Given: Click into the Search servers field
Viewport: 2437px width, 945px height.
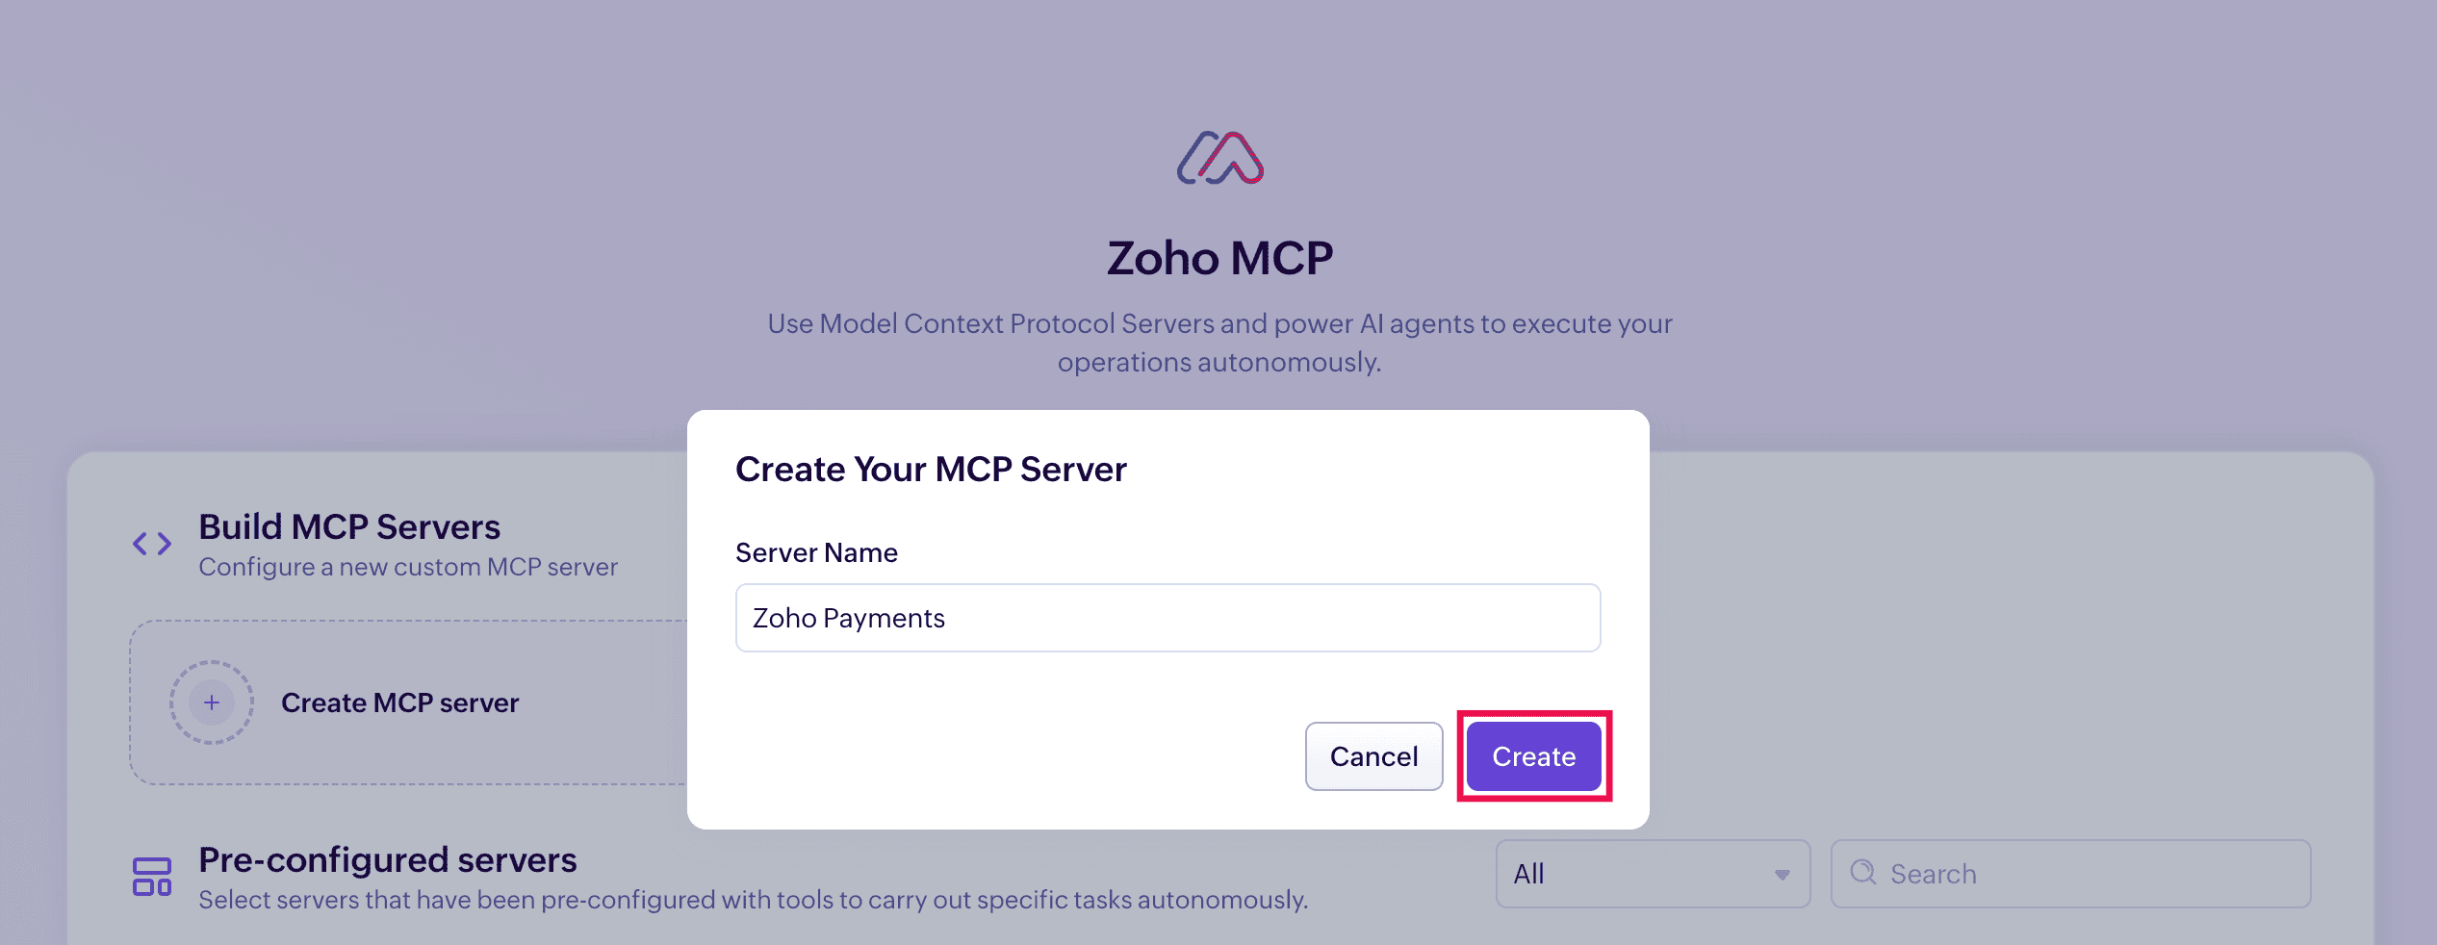Looking at the screenshot, I should click(2089, 874).
